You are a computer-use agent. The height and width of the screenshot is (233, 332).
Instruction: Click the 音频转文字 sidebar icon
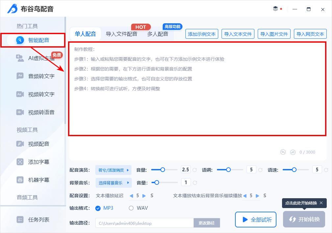click(x=20, y=76)
